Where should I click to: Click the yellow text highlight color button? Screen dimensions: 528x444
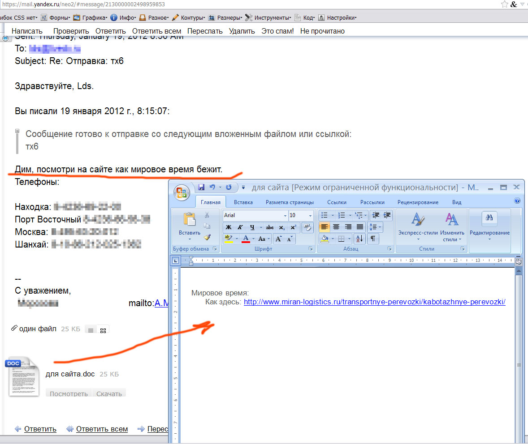tap(229, 239)
